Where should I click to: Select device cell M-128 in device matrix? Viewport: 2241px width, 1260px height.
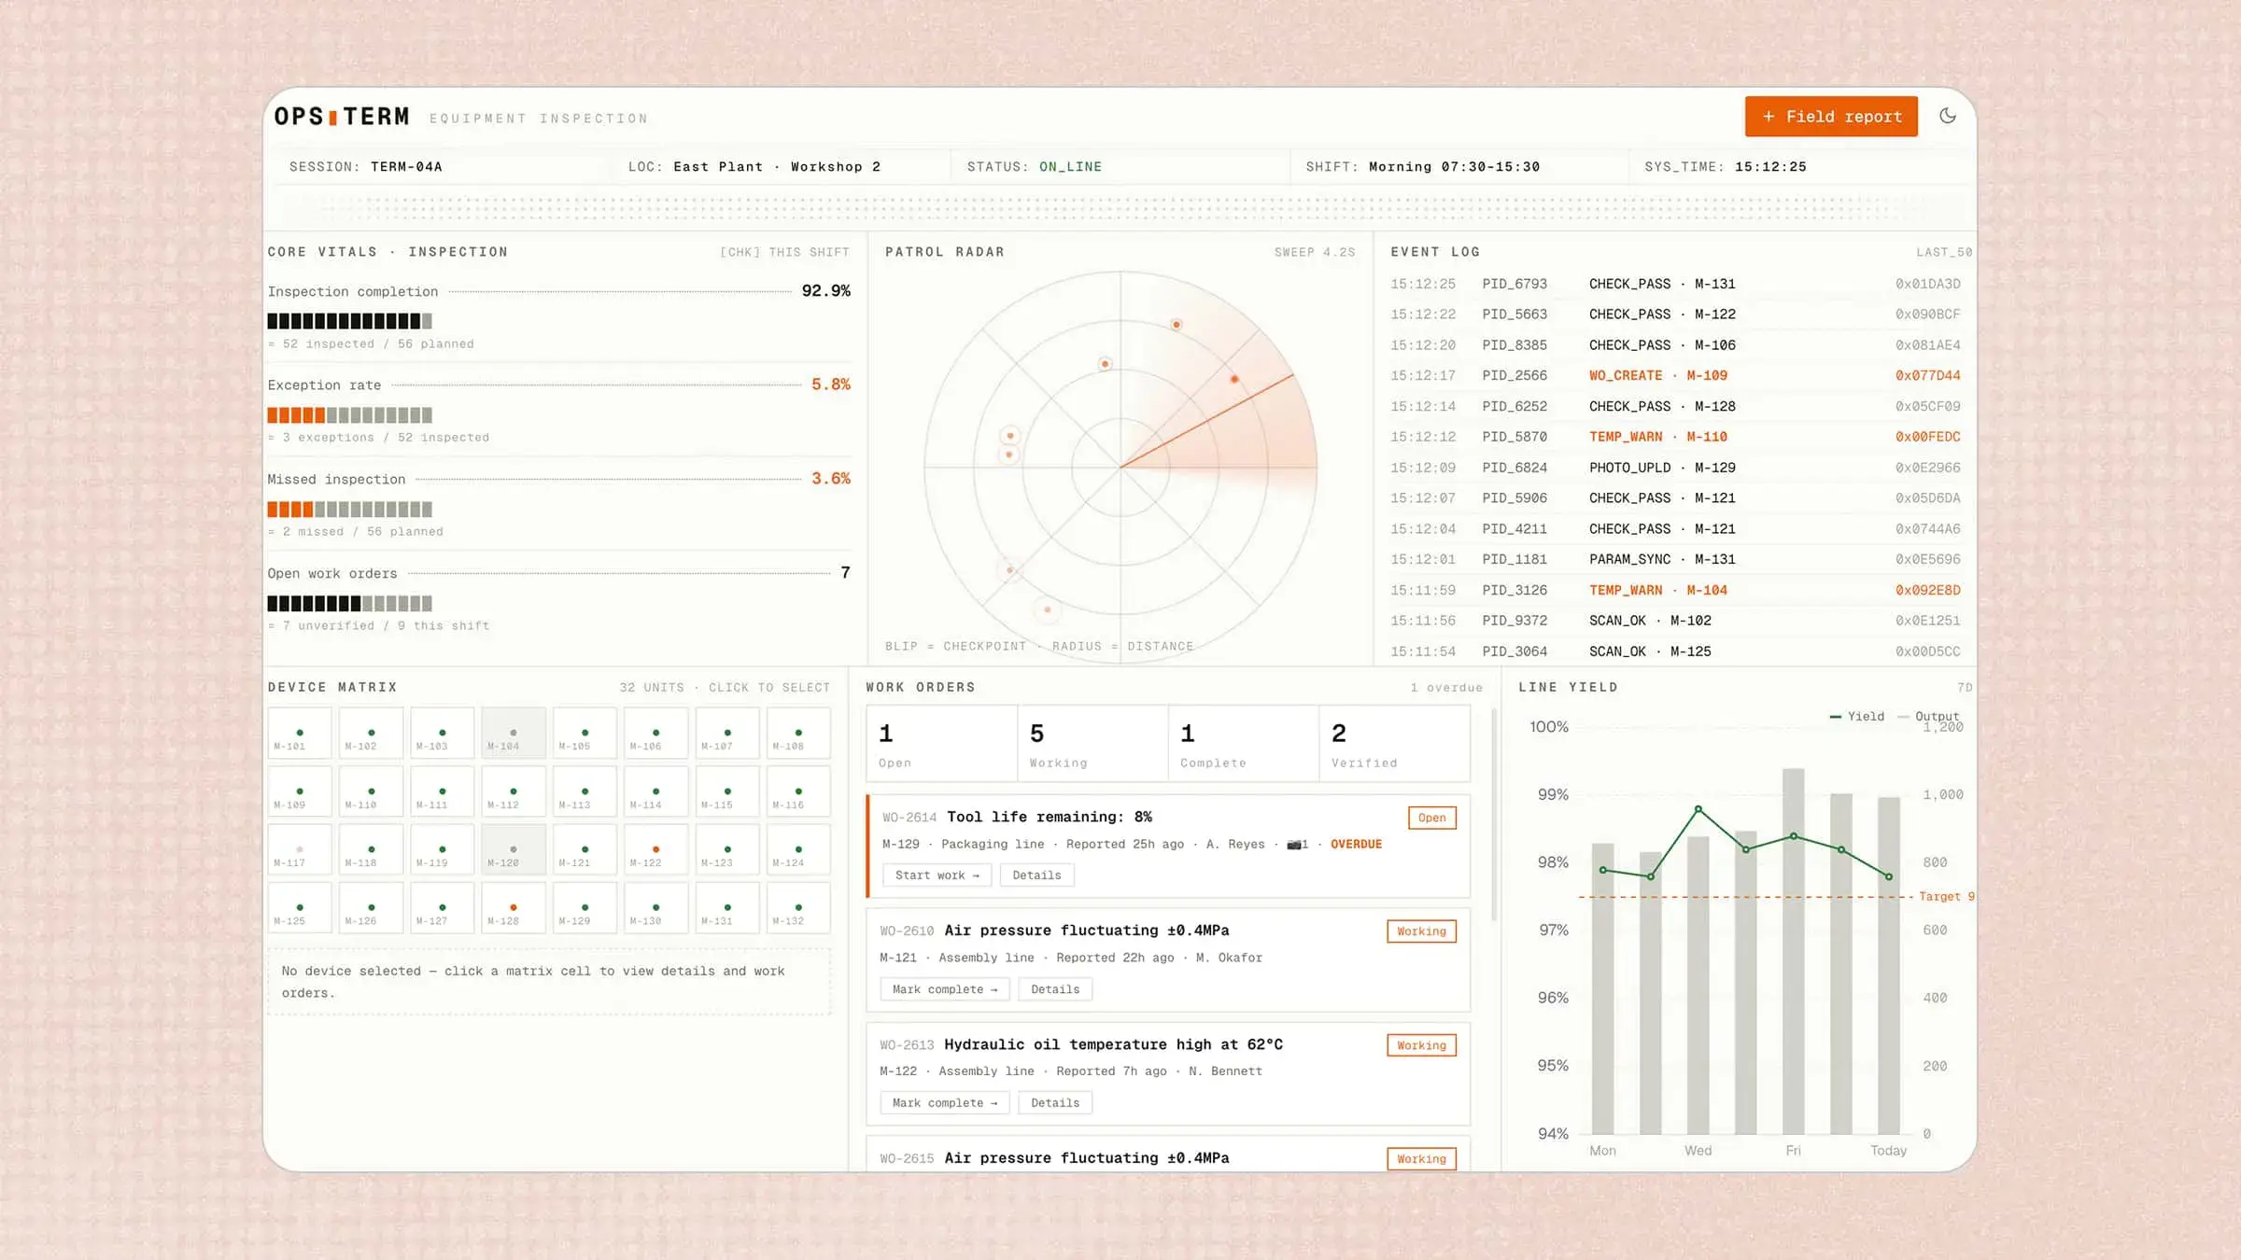click(514, 907)
